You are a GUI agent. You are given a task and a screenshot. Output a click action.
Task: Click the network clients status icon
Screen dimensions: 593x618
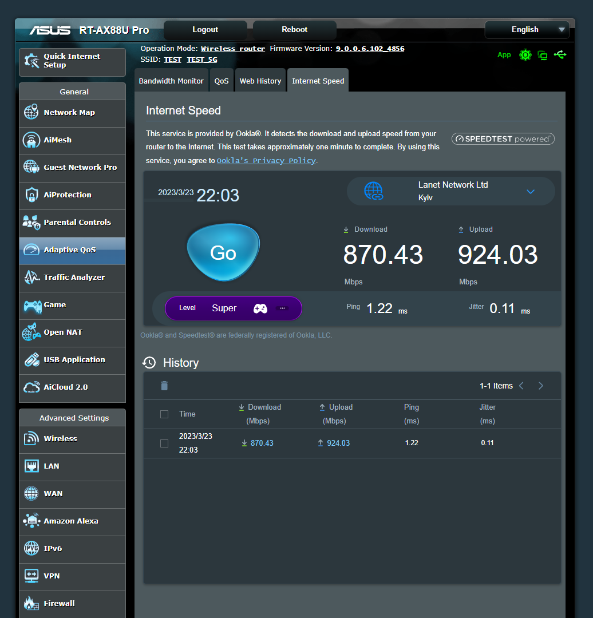543,56
